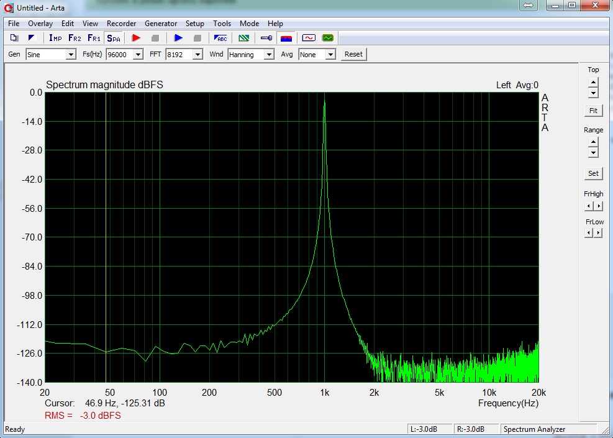This screenshot has height=438, width=613.
Task: Open the Recorder menu
Action: [x=122, y=24]
